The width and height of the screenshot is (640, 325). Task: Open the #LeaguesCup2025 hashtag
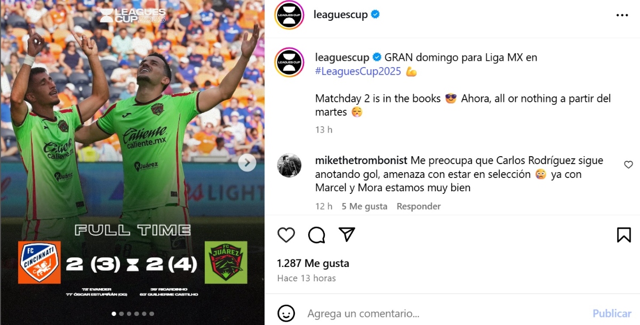358,71
